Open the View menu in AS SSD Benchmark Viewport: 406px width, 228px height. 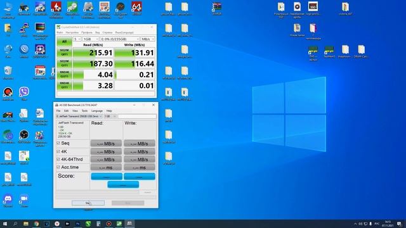tap(75, 111)
